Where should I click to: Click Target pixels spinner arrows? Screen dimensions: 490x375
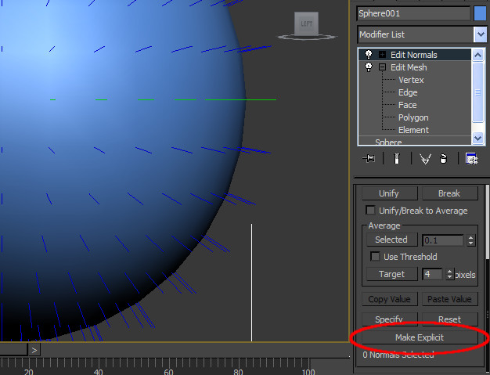449,274
